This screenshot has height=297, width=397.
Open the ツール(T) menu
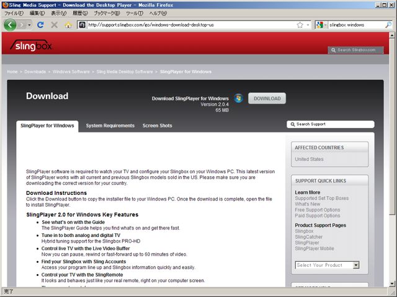135,13
